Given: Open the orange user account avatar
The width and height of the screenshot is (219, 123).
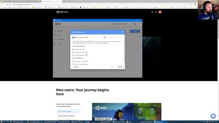Looking at the screenshot, I should pos(160,12).
